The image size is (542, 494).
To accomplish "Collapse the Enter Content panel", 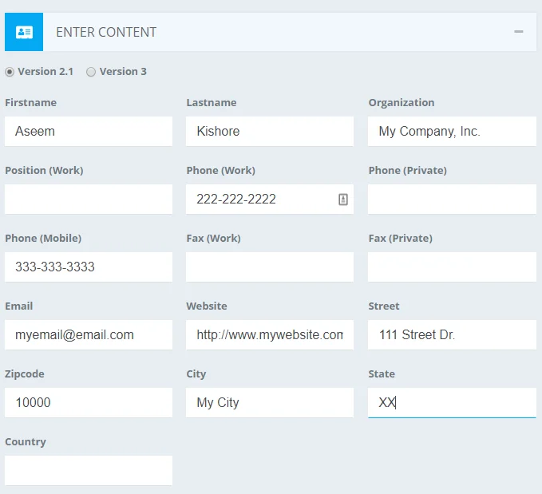I will tap(519, 32).
